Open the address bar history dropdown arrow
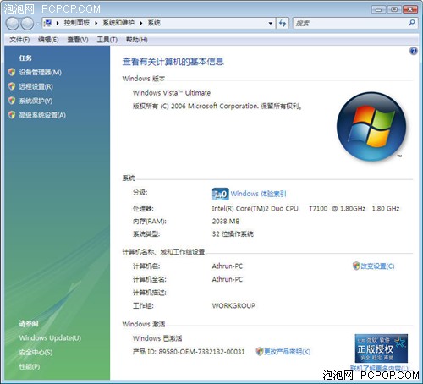Screen dimensions: 423x384 point(270,23)
